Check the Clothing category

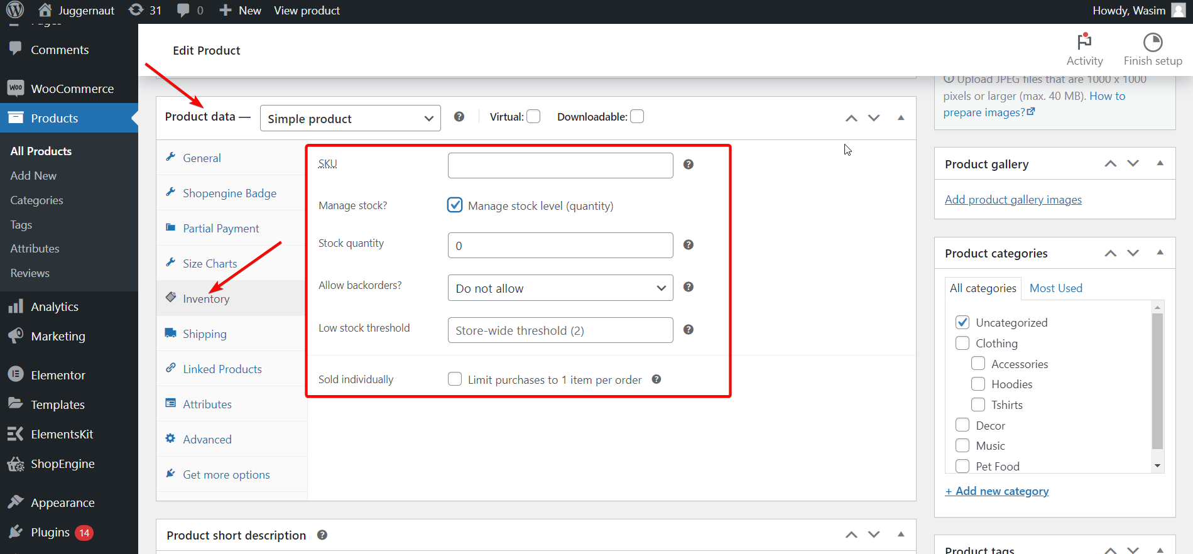(962, 343)
